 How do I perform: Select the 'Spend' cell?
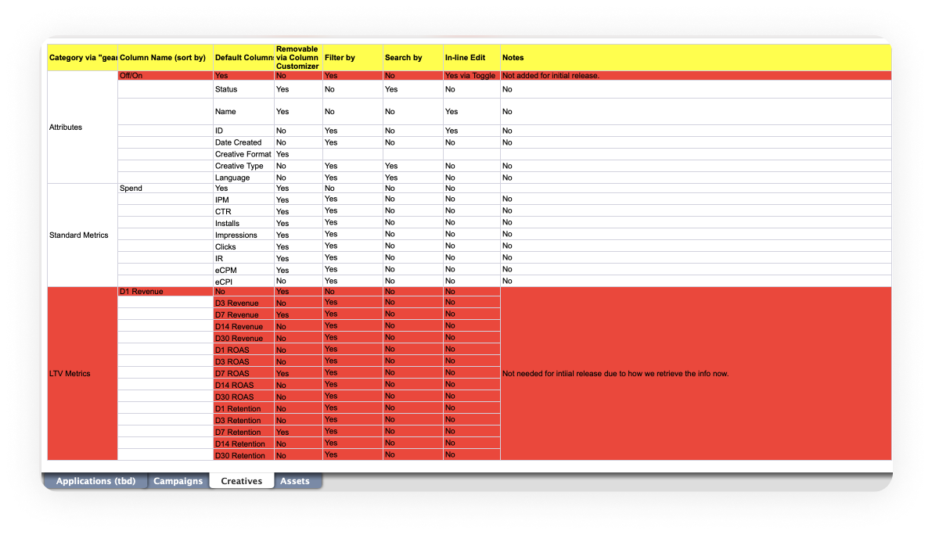point(165,189)
